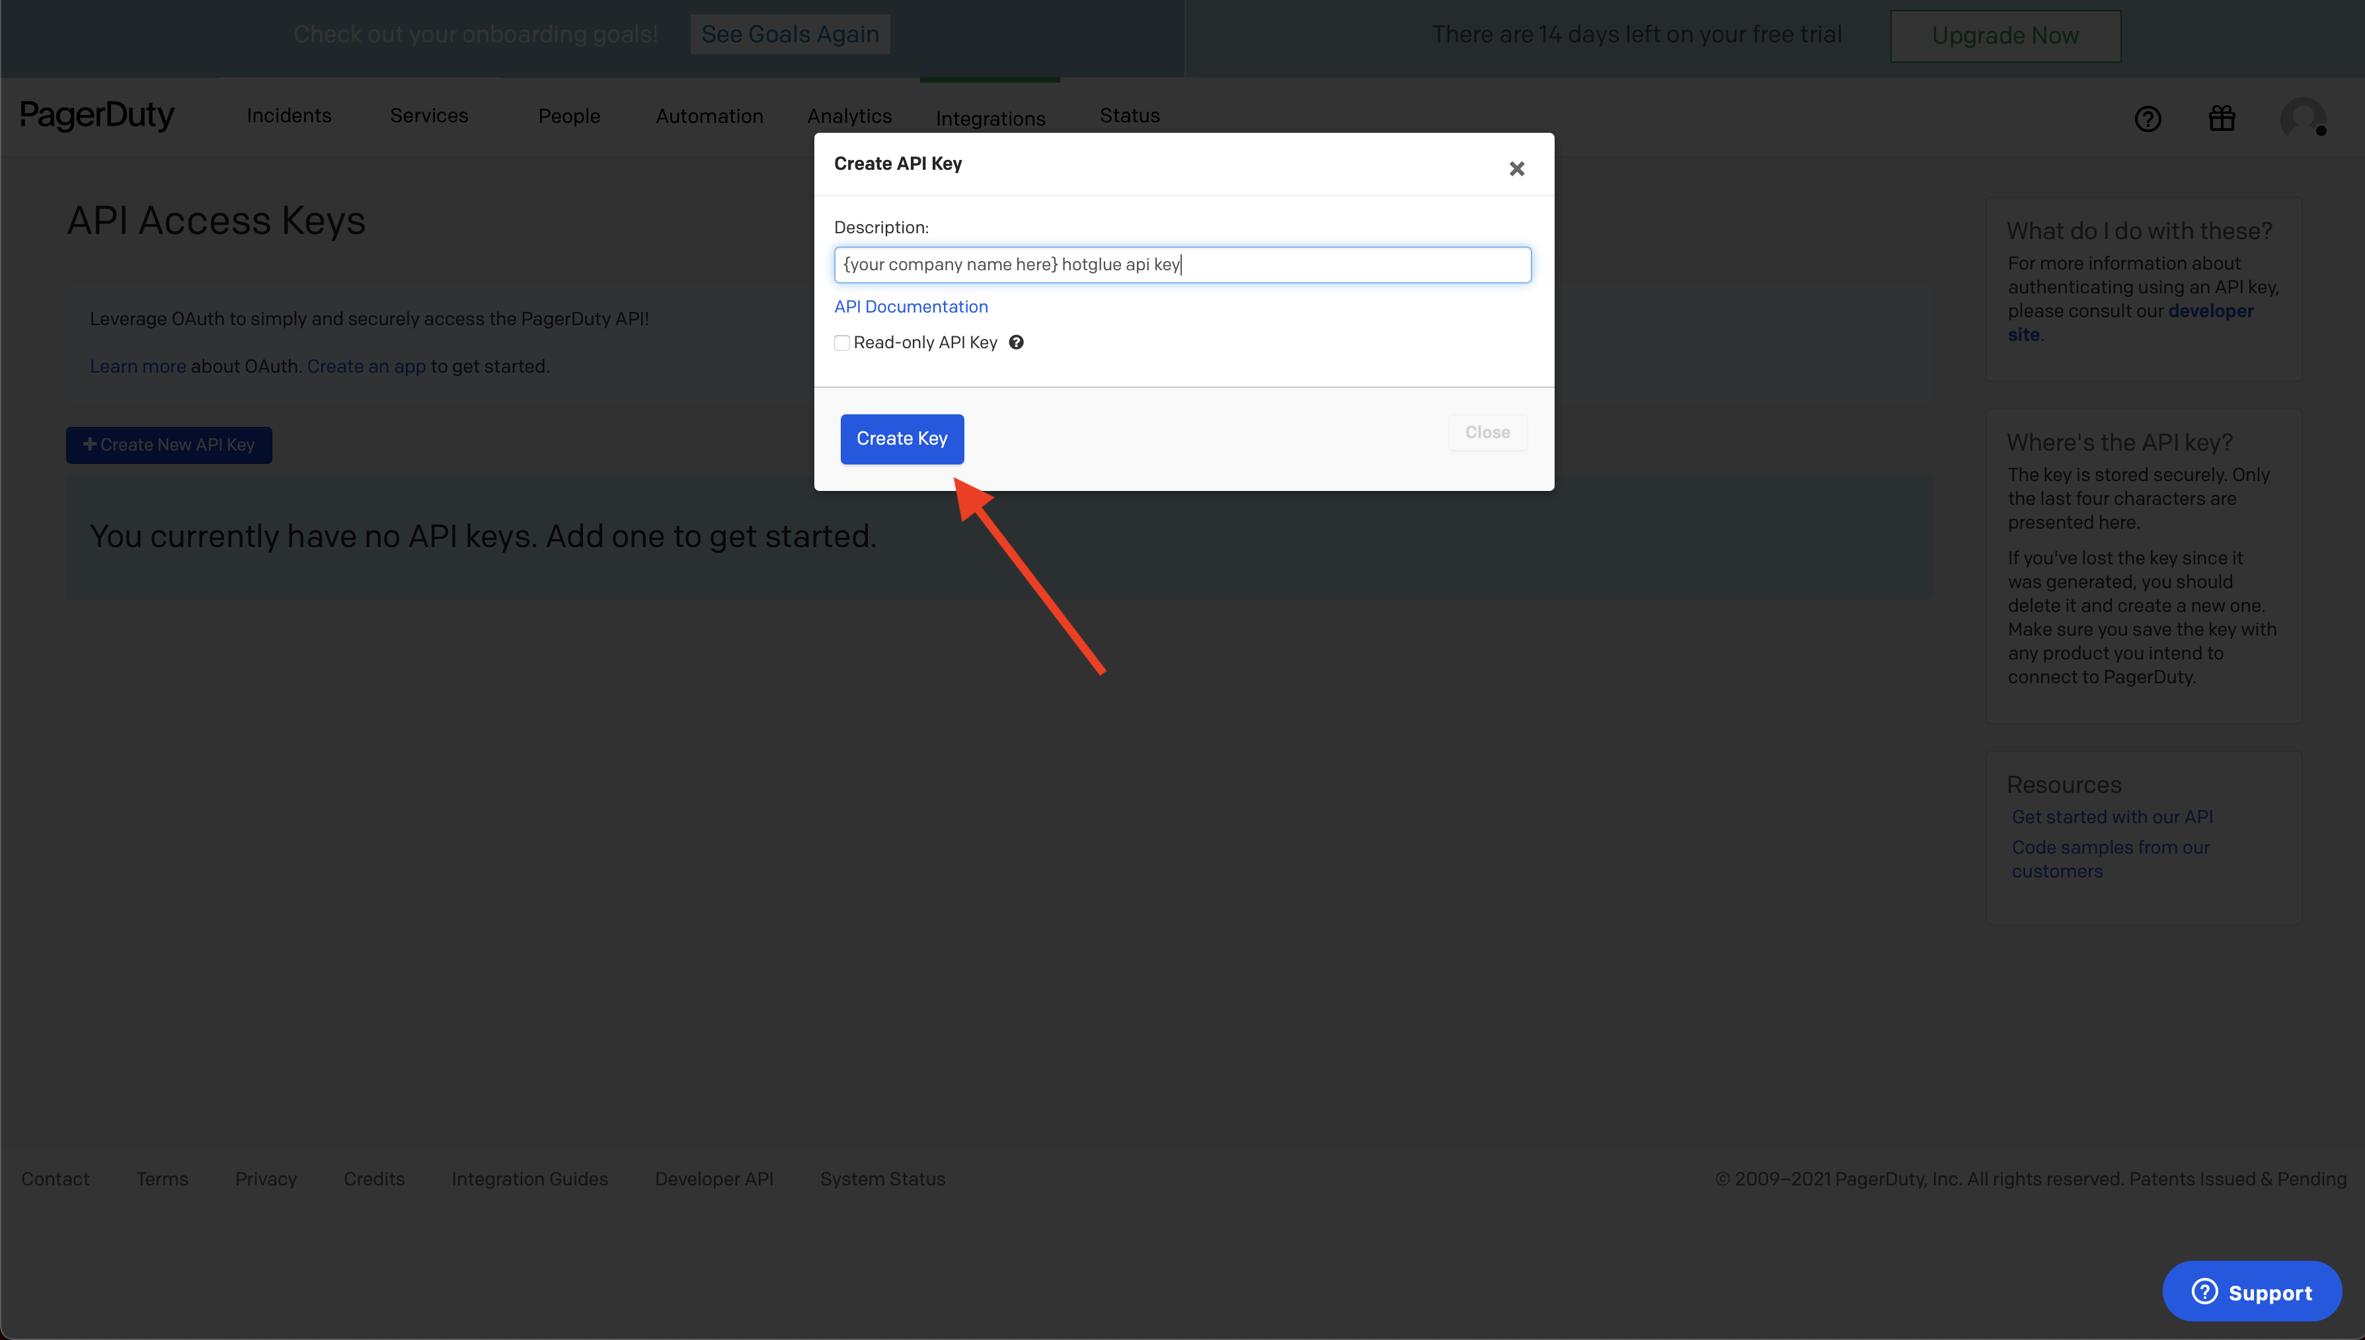The image size is (2365, 1340).
Task: Click 'You currently have no API keys' message
Action: pyautogui.click(x=483, y=537)
